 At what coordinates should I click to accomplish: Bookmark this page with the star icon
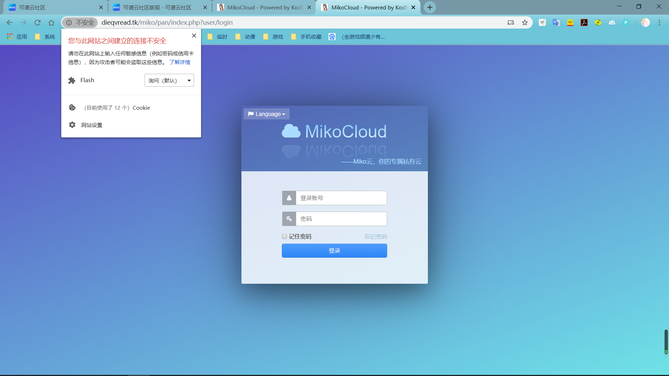[x=525, y=23]
